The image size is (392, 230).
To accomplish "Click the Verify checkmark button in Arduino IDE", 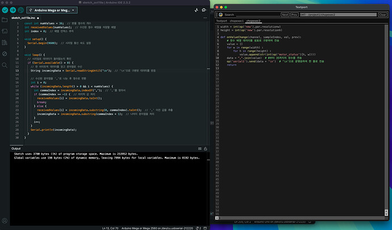I will coord(5,10).
